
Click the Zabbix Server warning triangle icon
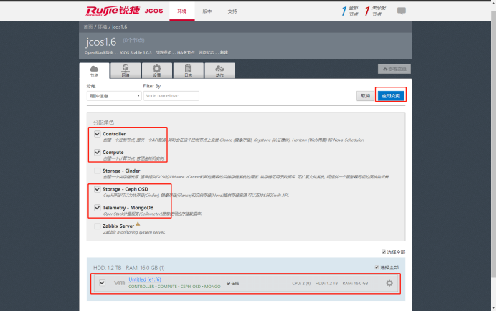[138, 224]
